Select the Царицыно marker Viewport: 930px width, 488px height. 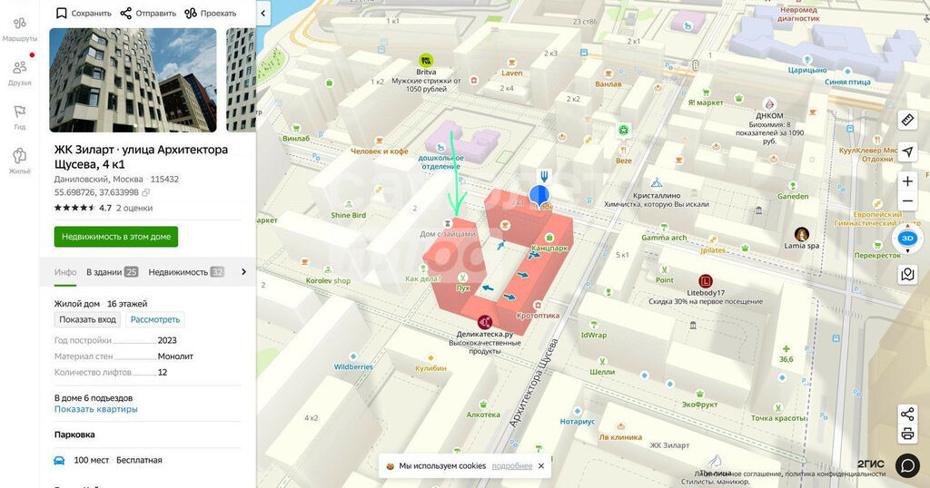[x=807, y=60]
